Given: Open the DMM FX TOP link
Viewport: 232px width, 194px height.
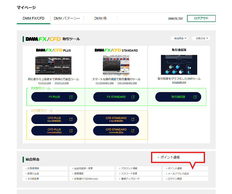Looking at the screenshot, I should [x=176, y=18].
